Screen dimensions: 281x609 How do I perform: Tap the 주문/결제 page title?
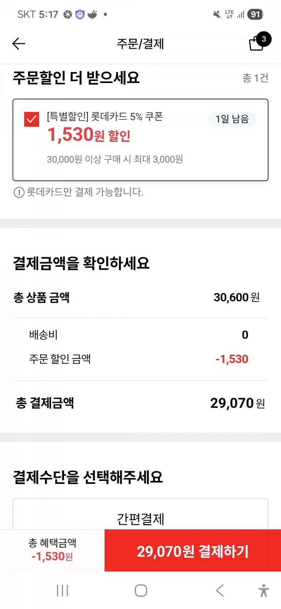(140, 44)
